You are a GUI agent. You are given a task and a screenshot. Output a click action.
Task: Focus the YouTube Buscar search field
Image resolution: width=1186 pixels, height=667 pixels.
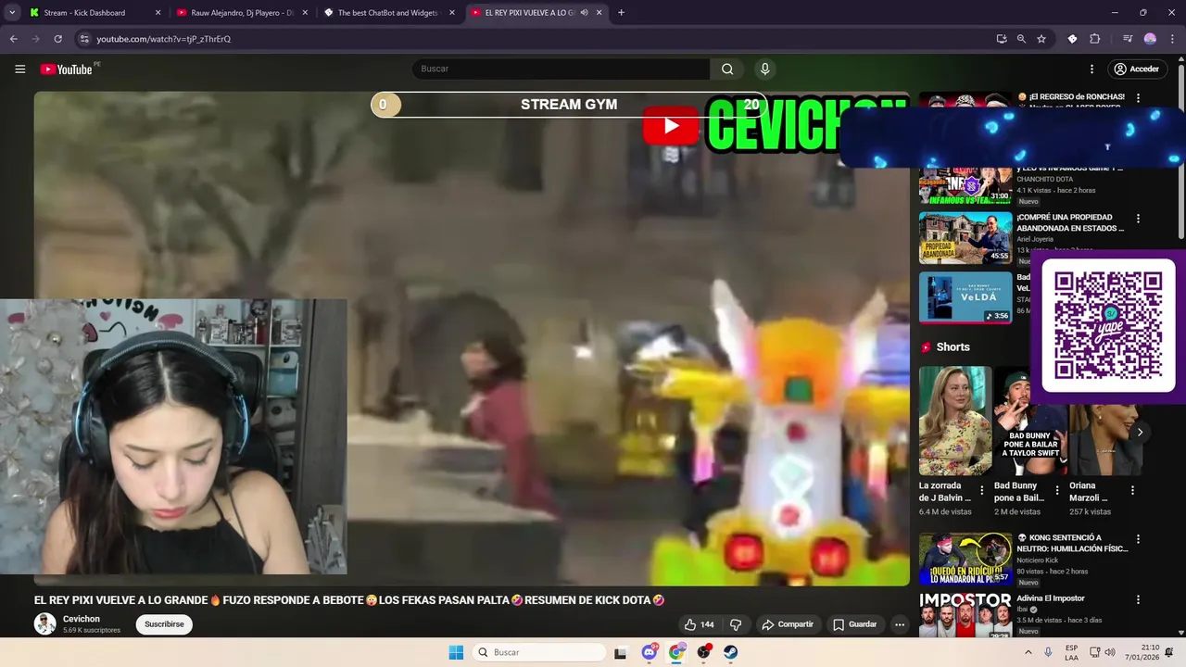[x=561, y=69]
